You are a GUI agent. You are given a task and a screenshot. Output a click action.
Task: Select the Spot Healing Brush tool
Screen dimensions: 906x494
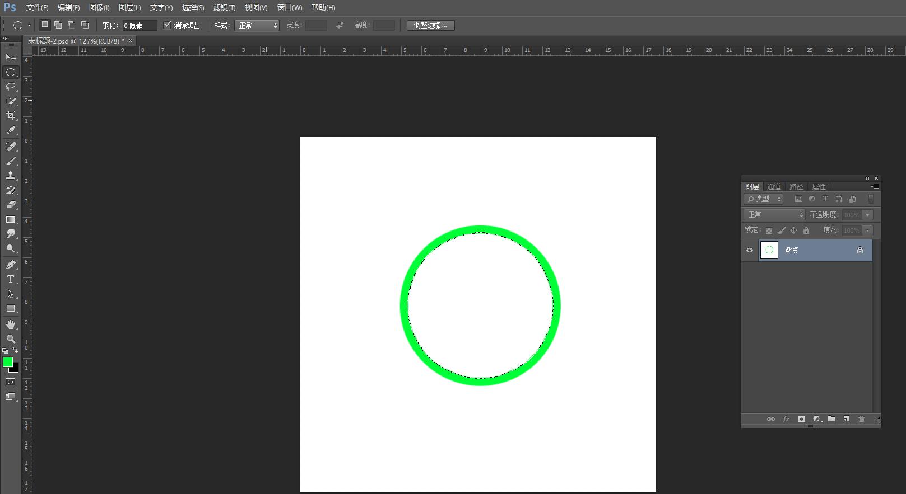(11, 147)
